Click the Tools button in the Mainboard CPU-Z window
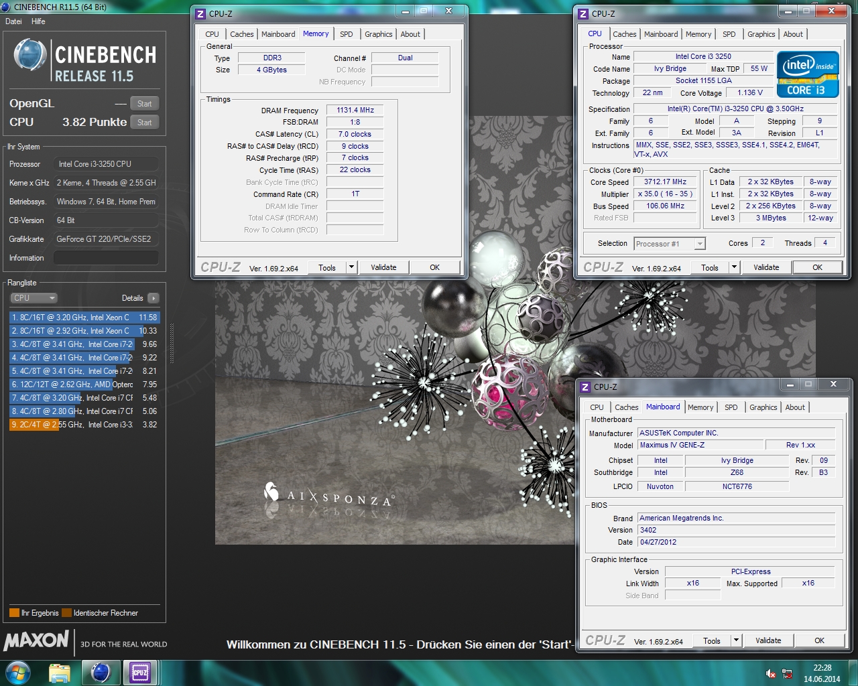 tap(712, 640)
